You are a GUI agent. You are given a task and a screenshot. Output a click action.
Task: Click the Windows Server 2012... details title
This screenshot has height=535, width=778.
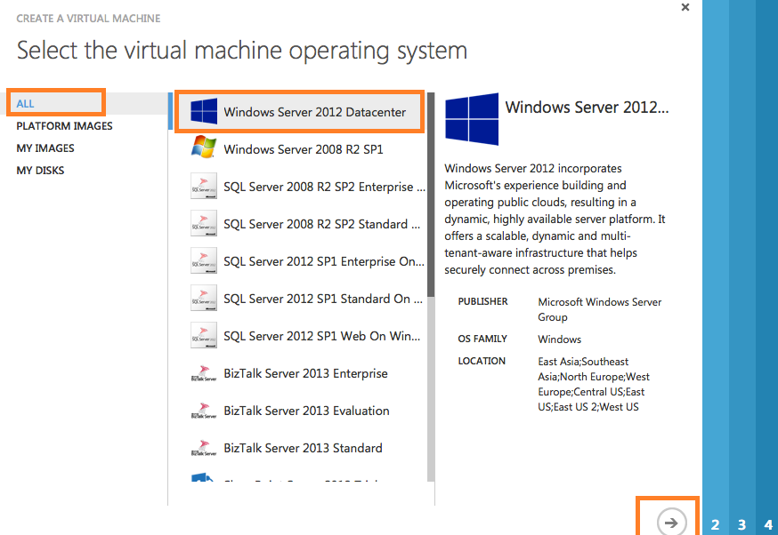click(587, 107)
